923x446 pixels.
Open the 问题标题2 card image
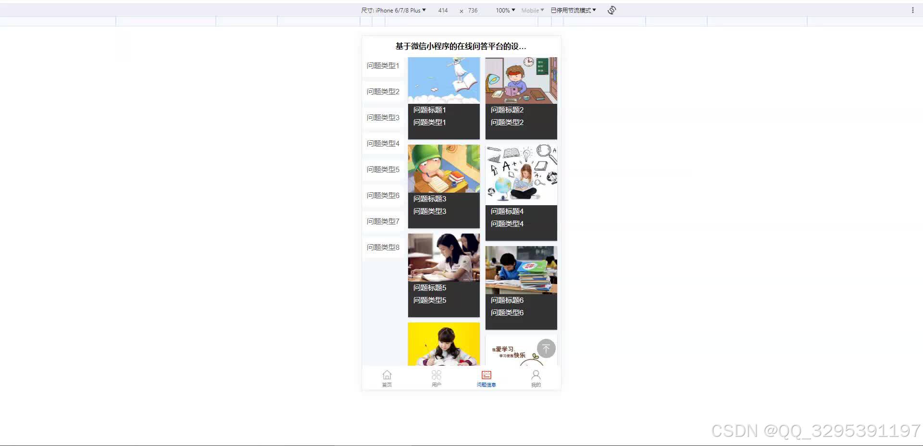pyautogui.click(x=521, y=80)
